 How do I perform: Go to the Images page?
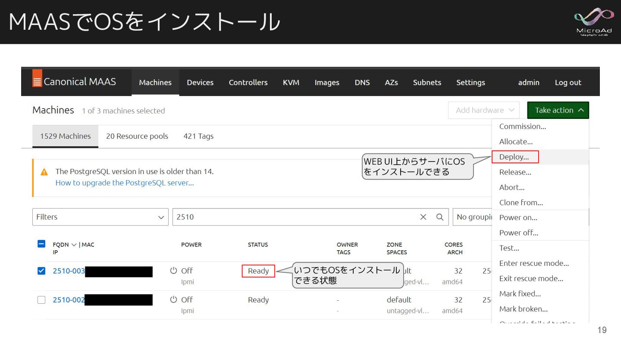(x=327, y=83)
